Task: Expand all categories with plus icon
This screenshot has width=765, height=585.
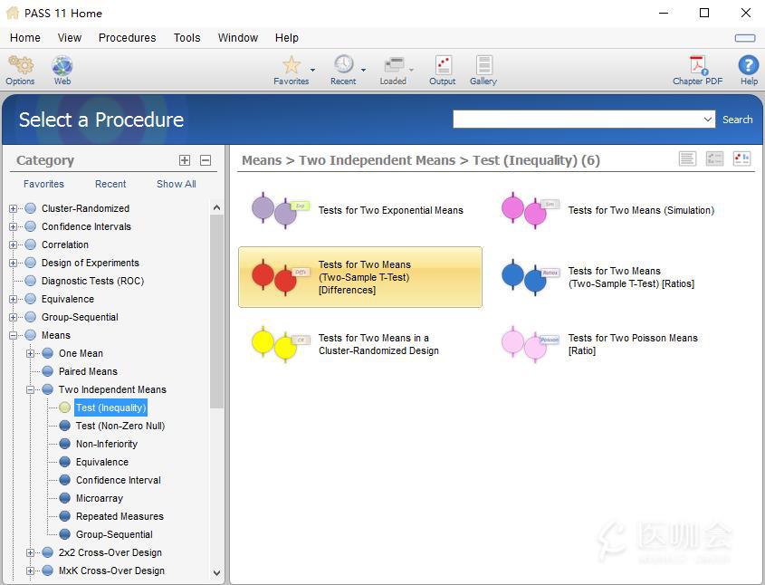Action: pyautogui.click(x=185, y=160)
